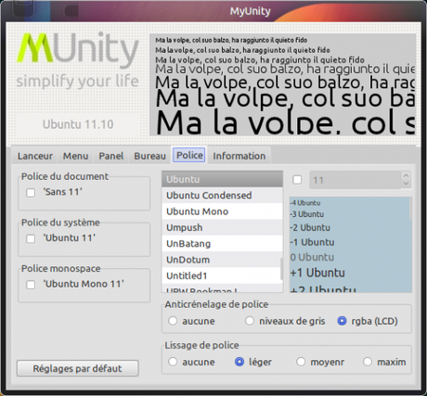
Task: Choose 'léger' font hinting
Action: (x=239, y=362)
